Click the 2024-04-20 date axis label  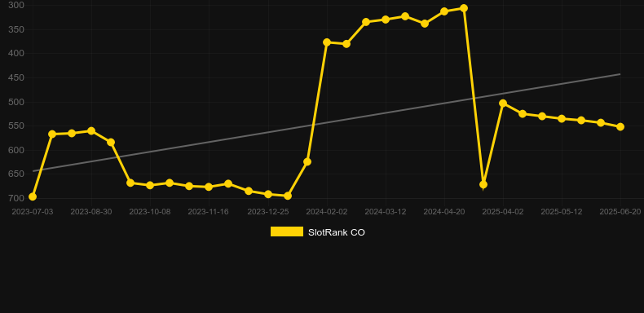[x=444, y=212]
